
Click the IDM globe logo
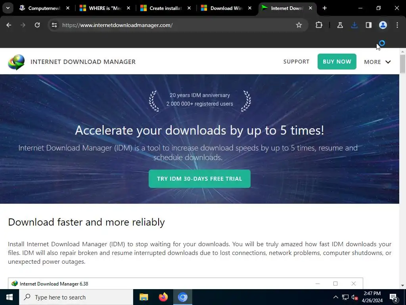[16, 62]
